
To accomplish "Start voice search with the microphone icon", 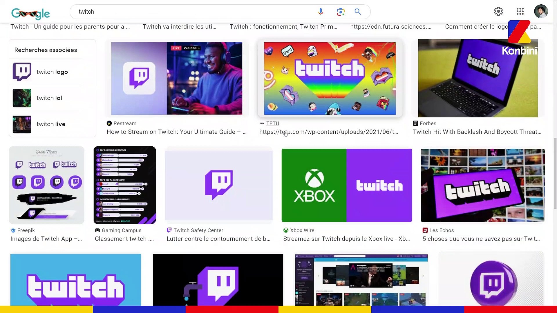I will point(321,12).
